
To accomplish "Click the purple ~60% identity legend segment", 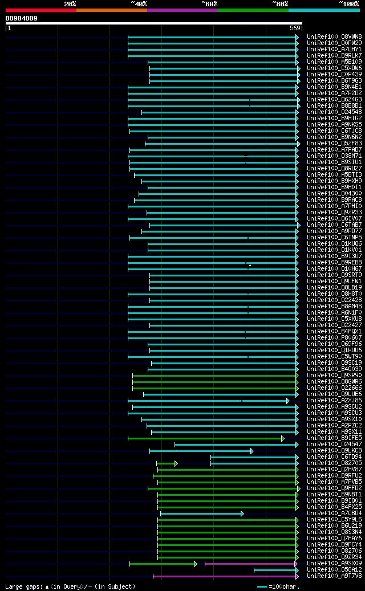I will pyautogui.click(x=182, y=10).
